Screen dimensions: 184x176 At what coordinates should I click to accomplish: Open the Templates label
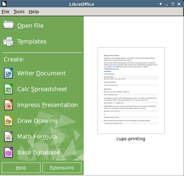pyautogui.click(x=32, y=41)
